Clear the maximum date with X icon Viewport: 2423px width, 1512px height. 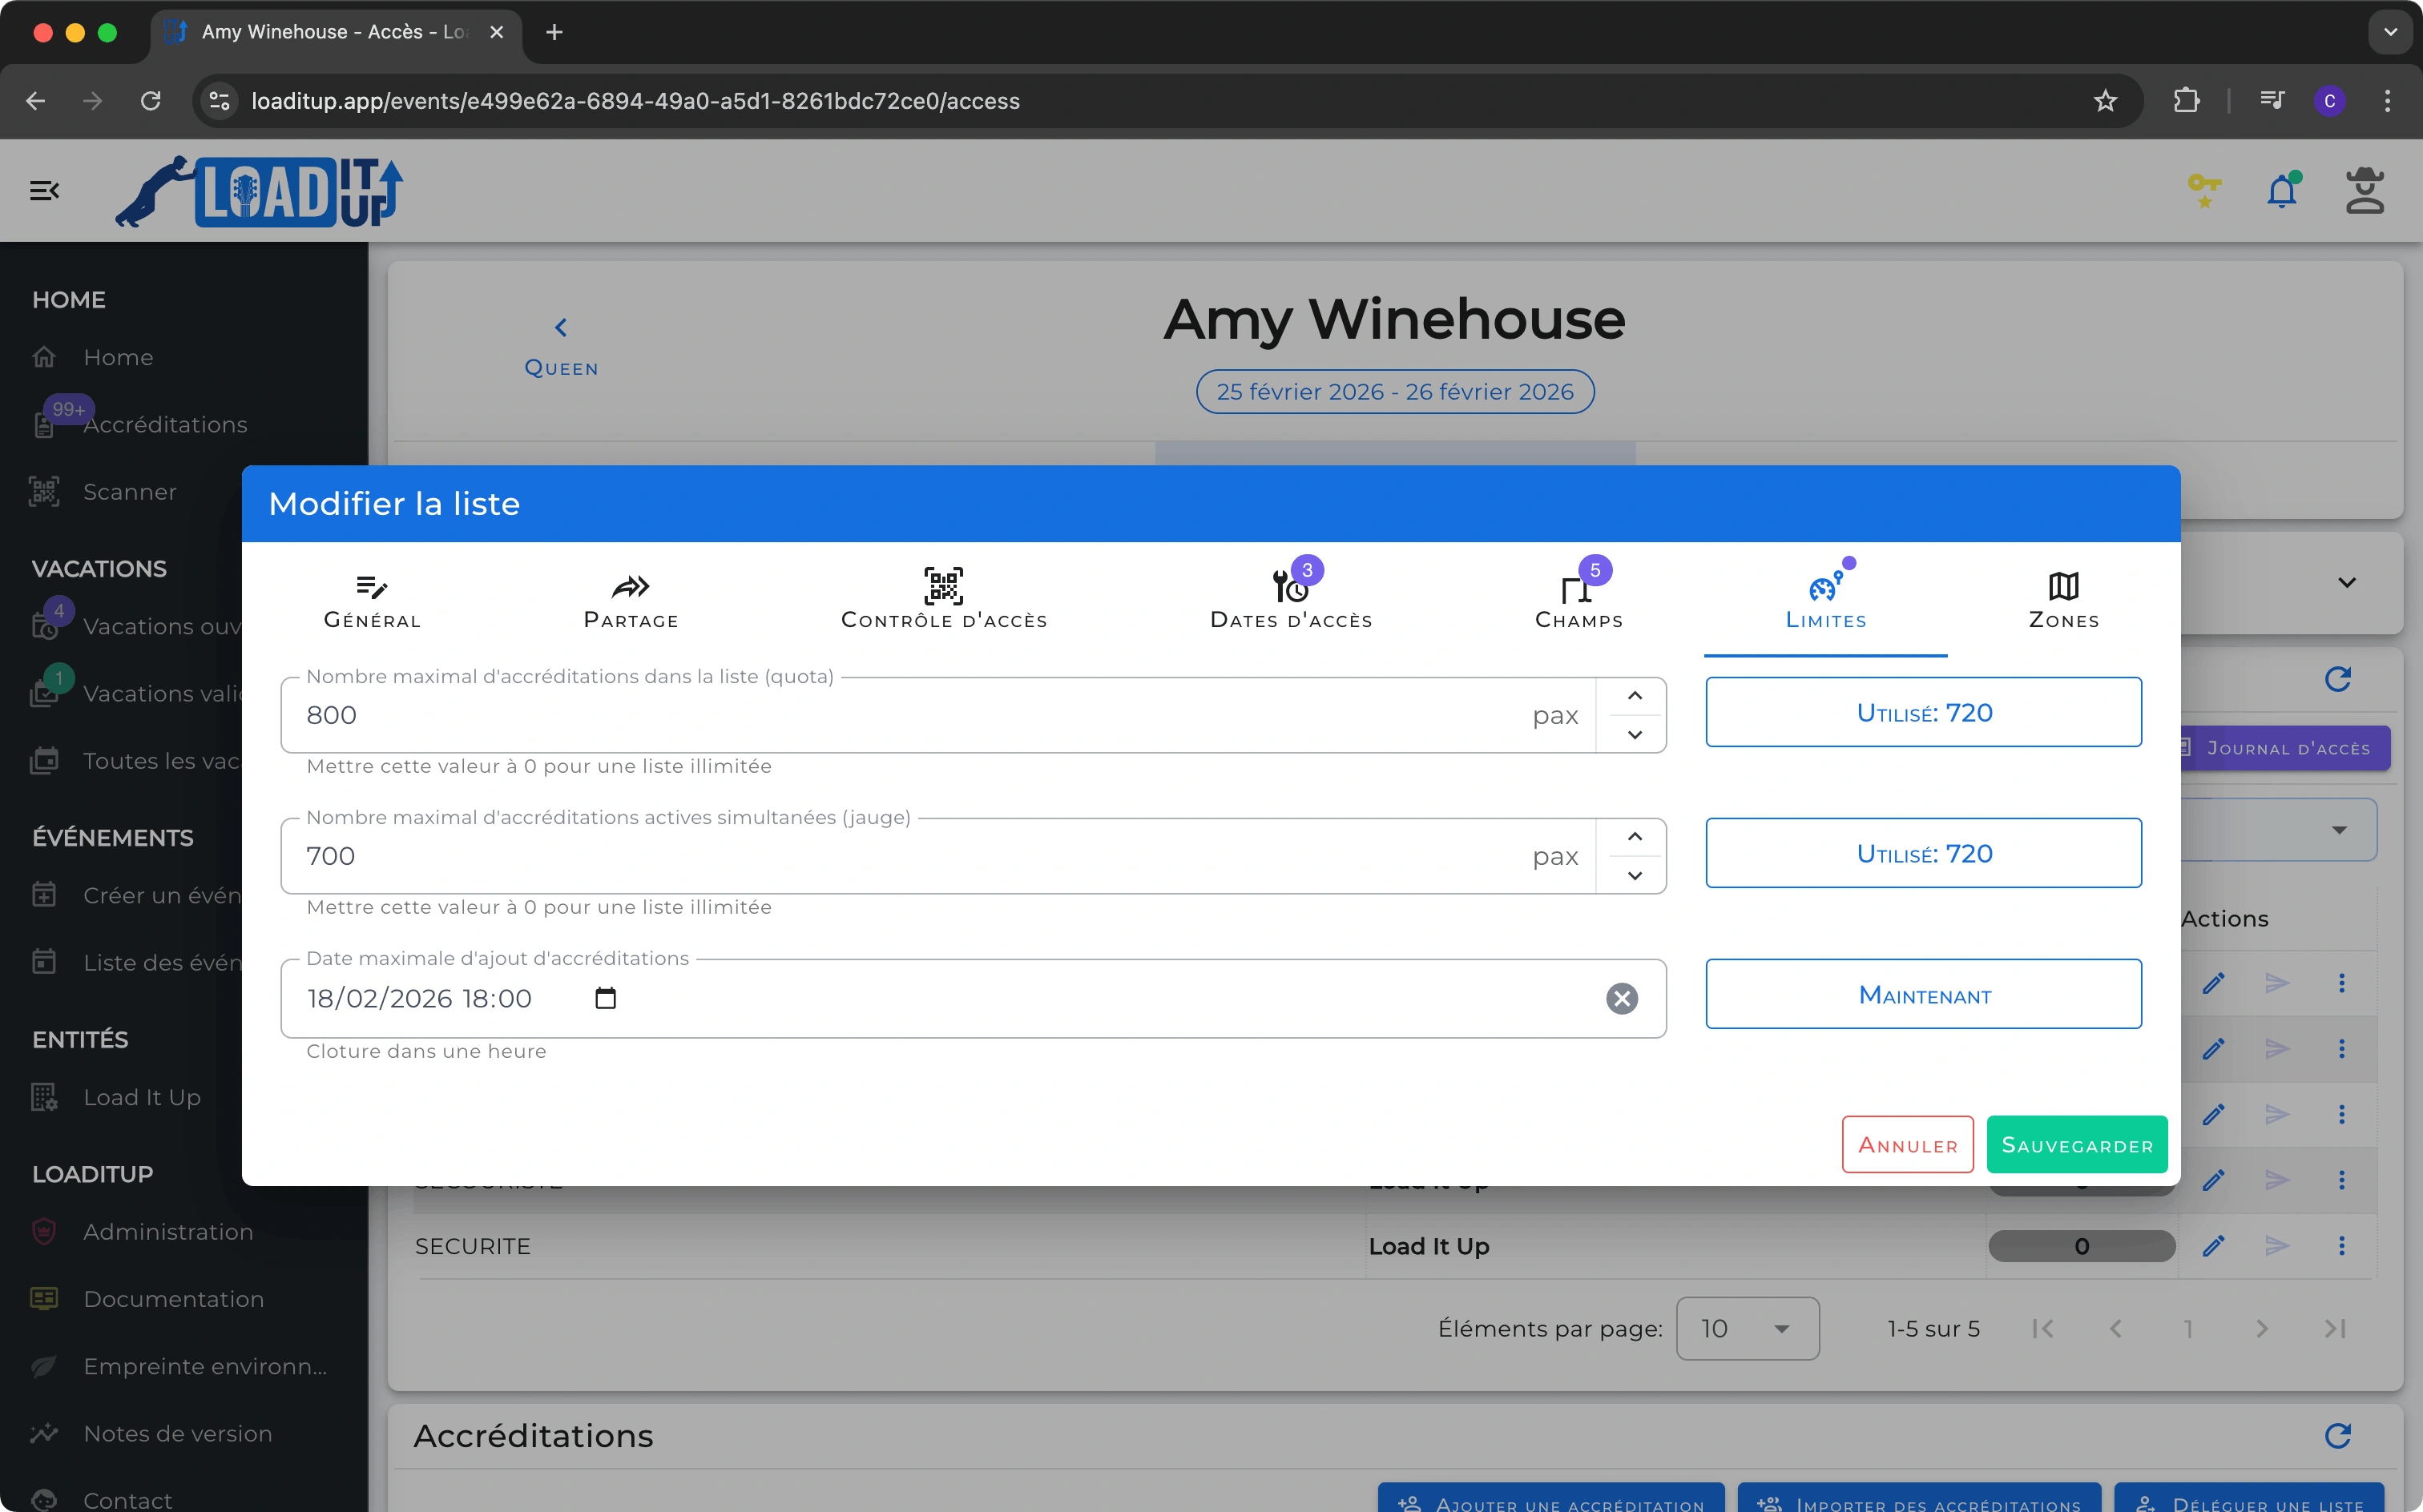pos(1621,998)
